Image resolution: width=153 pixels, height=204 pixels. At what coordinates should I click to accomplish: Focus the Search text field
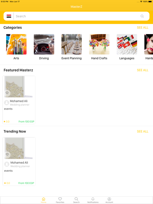click(77, 16)
